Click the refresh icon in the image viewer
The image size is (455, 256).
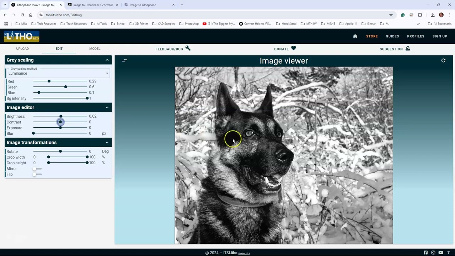[x=443, y=60]
